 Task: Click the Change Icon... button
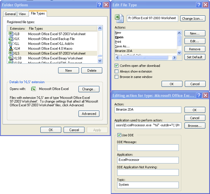(193, 19)
